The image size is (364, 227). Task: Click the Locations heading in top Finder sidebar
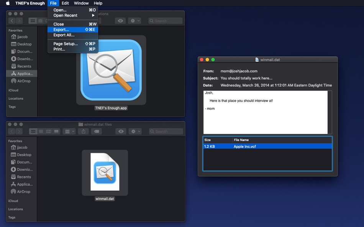(16, 99)
